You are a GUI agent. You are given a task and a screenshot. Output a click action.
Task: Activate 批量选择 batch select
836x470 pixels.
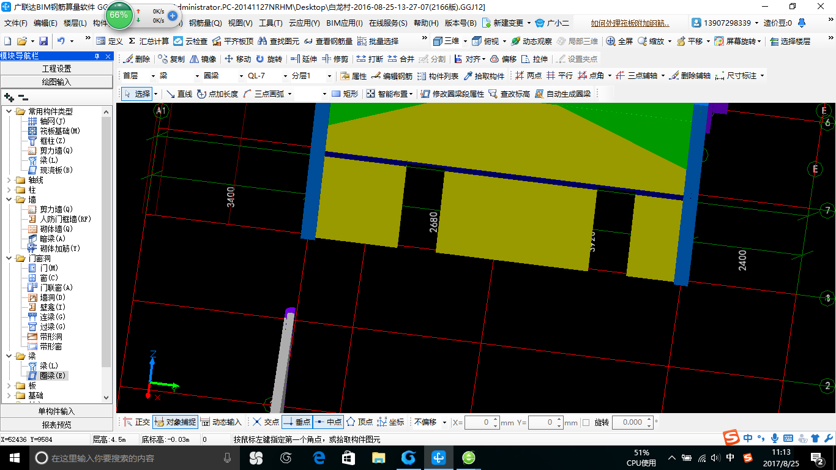tap(378, 41)
